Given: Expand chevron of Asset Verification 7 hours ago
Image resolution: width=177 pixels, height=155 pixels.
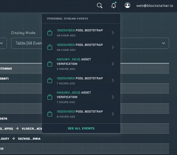Looking at the screenshot, I should tap(113, 97).
